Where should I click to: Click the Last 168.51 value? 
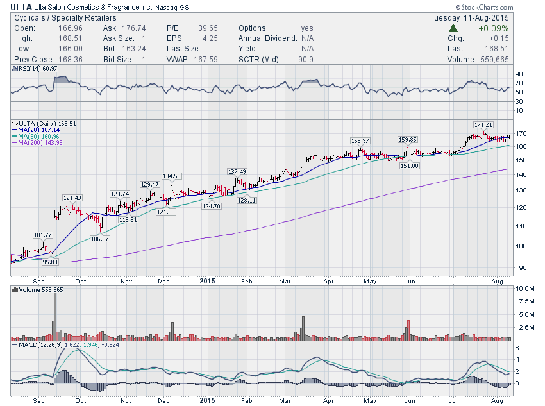point(496,49)
